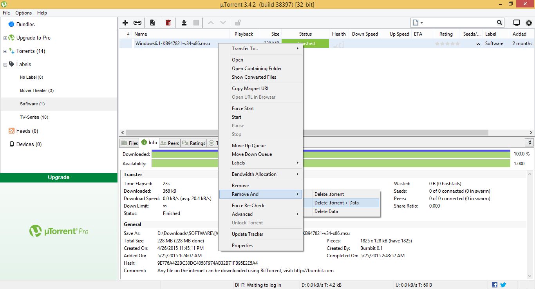Collapse the detail pane with the chevron button

tap(530, 143)
